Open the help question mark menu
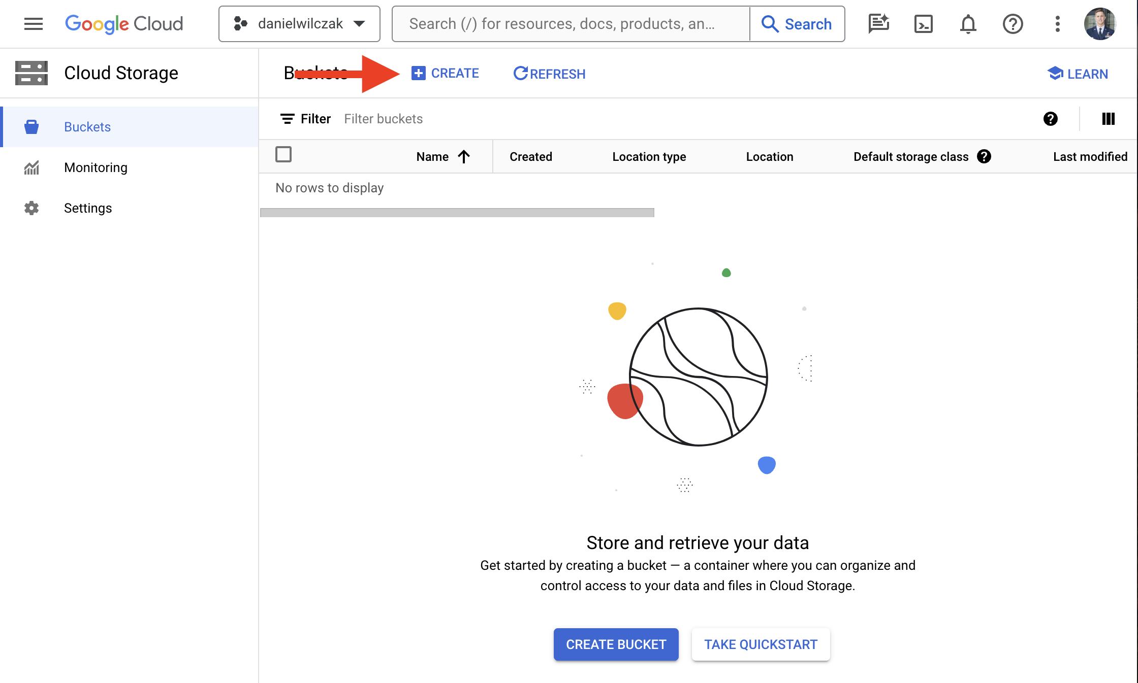1138x683 pixels. pyautogui.click(x=1013, y=24)
